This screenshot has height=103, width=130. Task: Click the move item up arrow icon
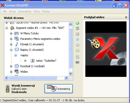point(77,45)
